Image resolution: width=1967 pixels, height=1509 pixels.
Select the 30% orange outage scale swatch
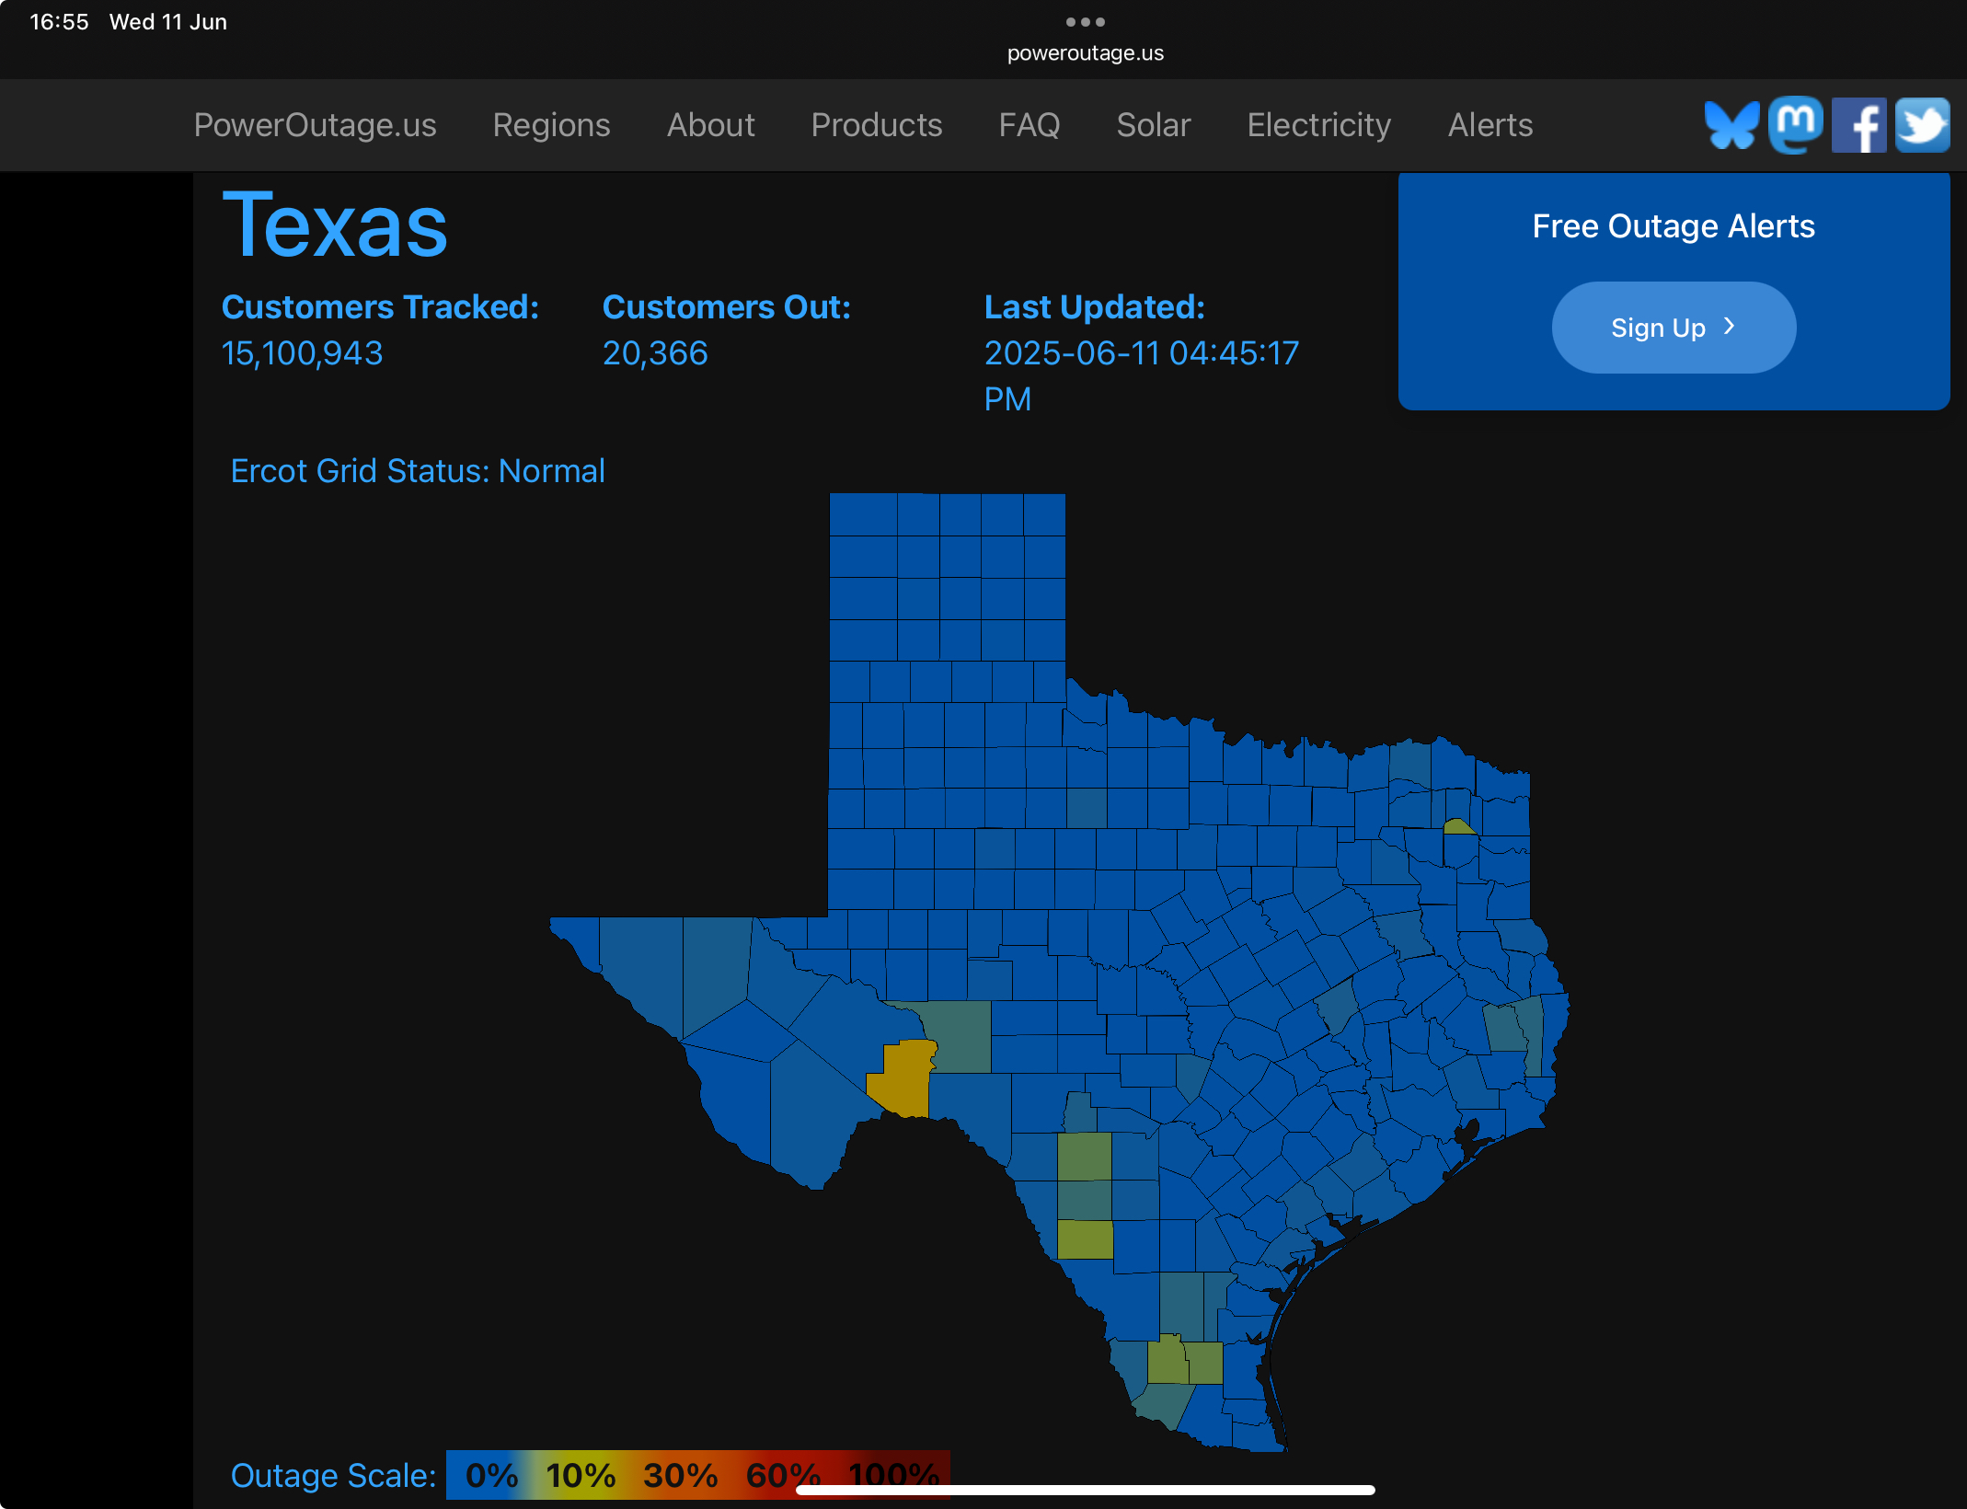(x=680, y=1475)
